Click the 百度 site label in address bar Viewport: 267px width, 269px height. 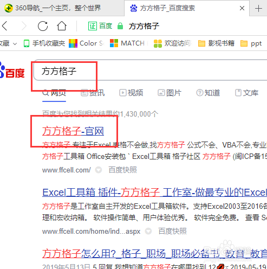(106, 26)
